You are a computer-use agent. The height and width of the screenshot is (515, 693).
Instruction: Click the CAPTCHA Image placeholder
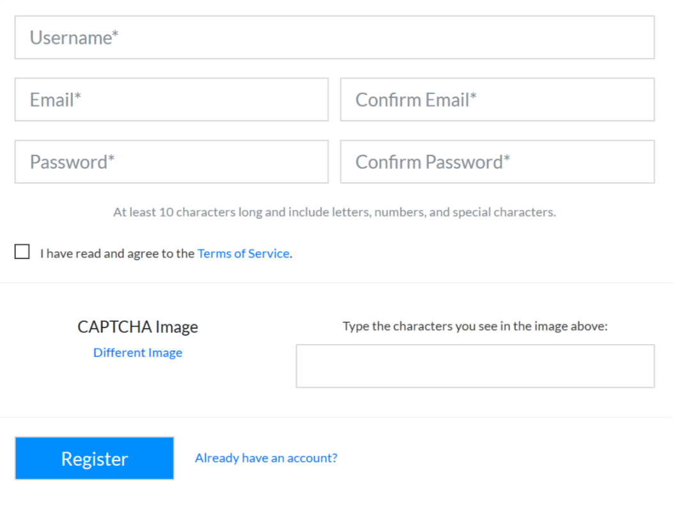(x=137, y=327)
